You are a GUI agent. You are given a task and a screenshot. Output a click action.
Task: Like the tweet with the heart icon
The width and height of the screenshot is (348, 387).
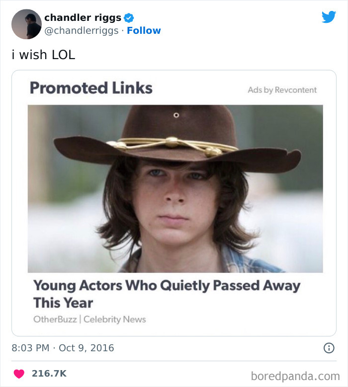[x=19, y=374]
